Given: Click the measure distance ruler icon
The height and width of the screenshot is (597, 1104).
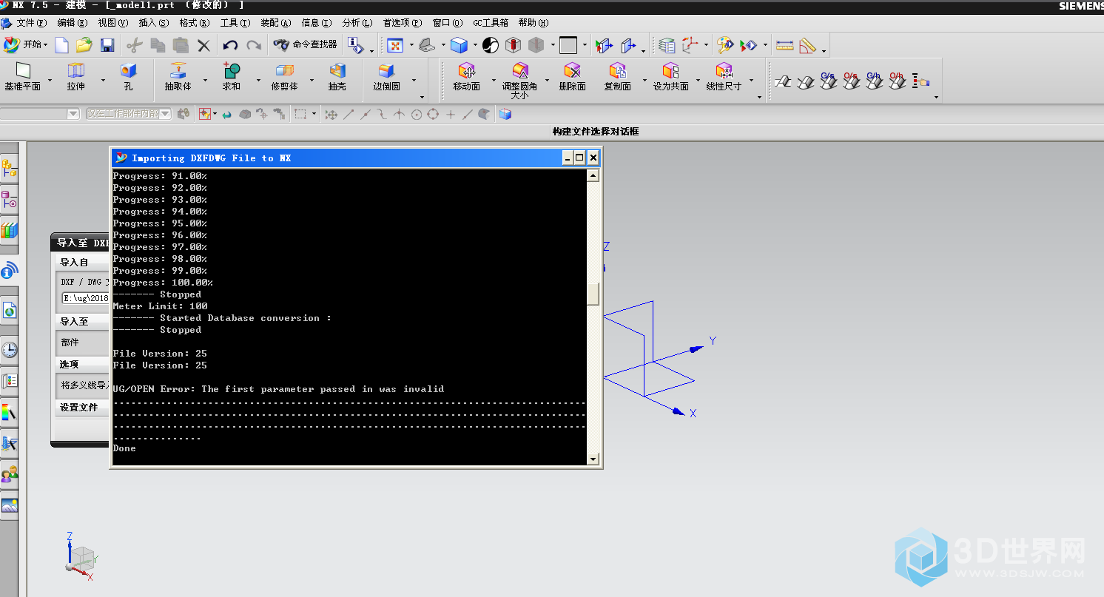Looking at the screenshot, I should [785, 45].
